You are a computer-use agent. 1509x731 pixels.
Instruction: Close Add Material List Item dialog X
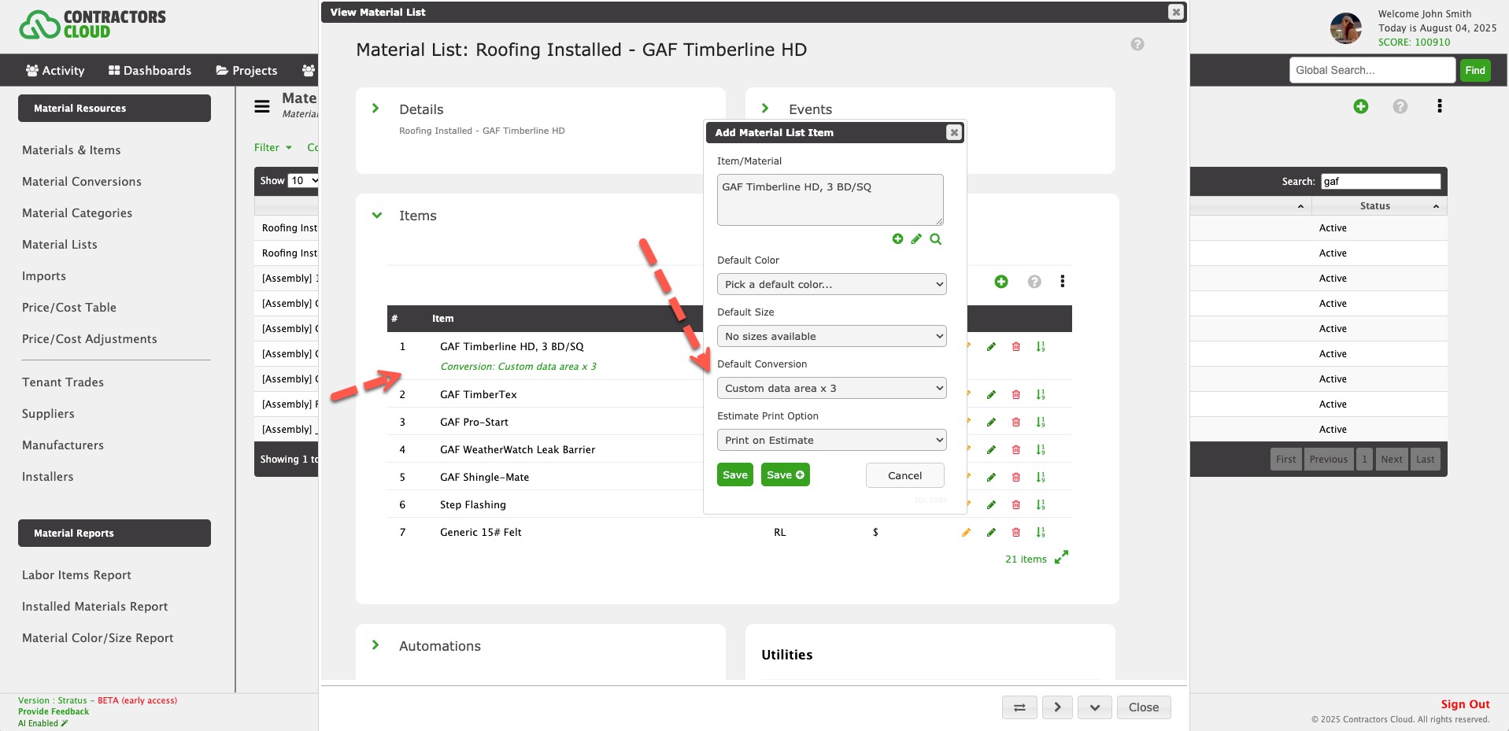tap(954, 132)
